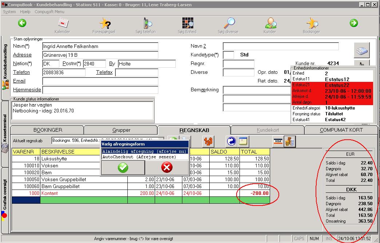Select the Voksen Gruppebillet row

click(x=140, y=180)
